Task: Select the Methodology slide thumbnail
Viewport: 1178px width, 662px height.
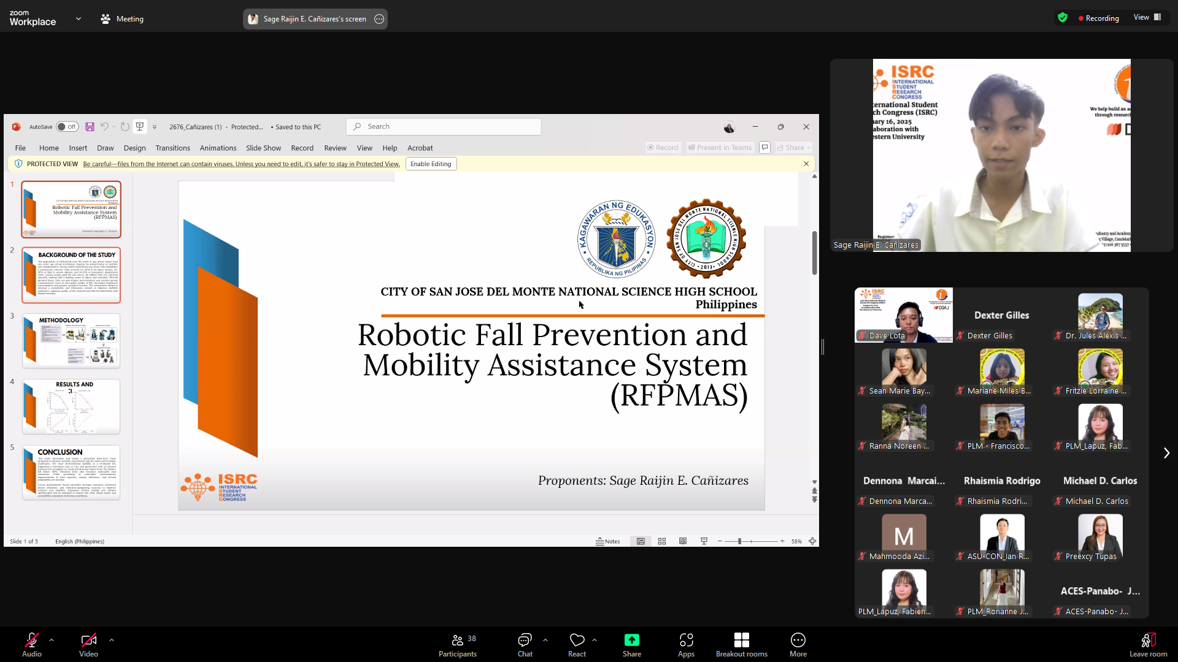Action: pos(71,341)
